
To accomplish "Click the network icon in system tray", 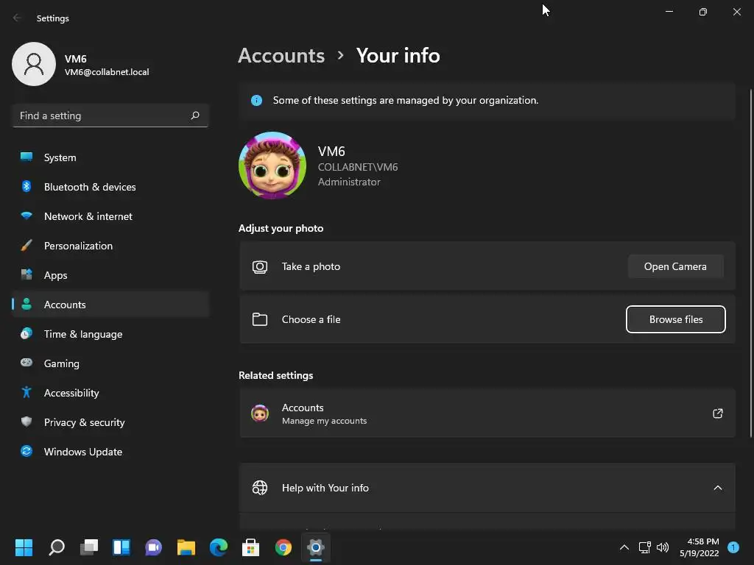I will click(644, 547).
